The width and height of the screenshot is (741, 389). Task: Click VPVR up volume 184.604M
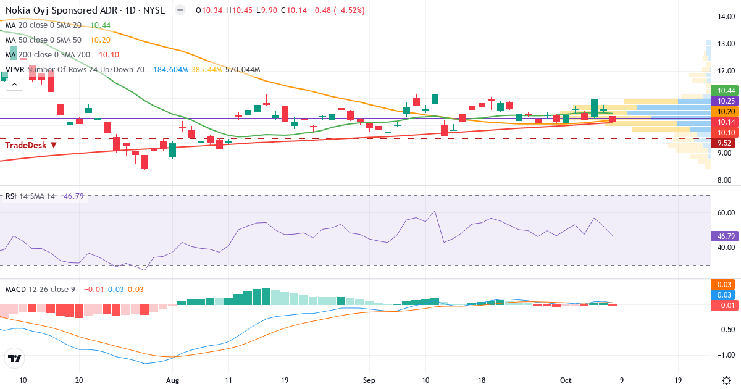(x=170, y=70)
